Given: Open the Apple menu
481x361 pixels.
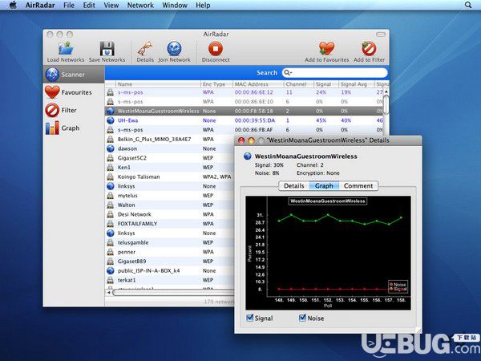Looking at the screenshot, I should click(x=13, y=6).
